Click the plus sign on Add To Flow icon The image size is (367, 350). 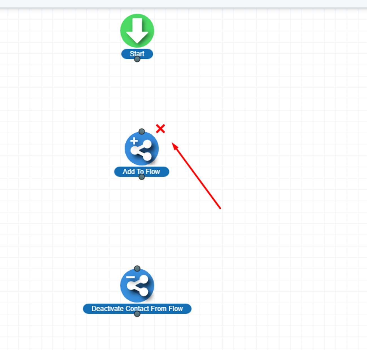(134, 141)
